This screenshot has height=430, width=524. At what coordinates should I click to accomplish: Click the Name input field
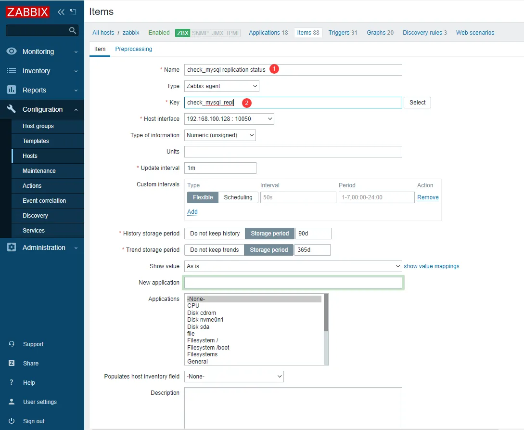pos(293,69)
